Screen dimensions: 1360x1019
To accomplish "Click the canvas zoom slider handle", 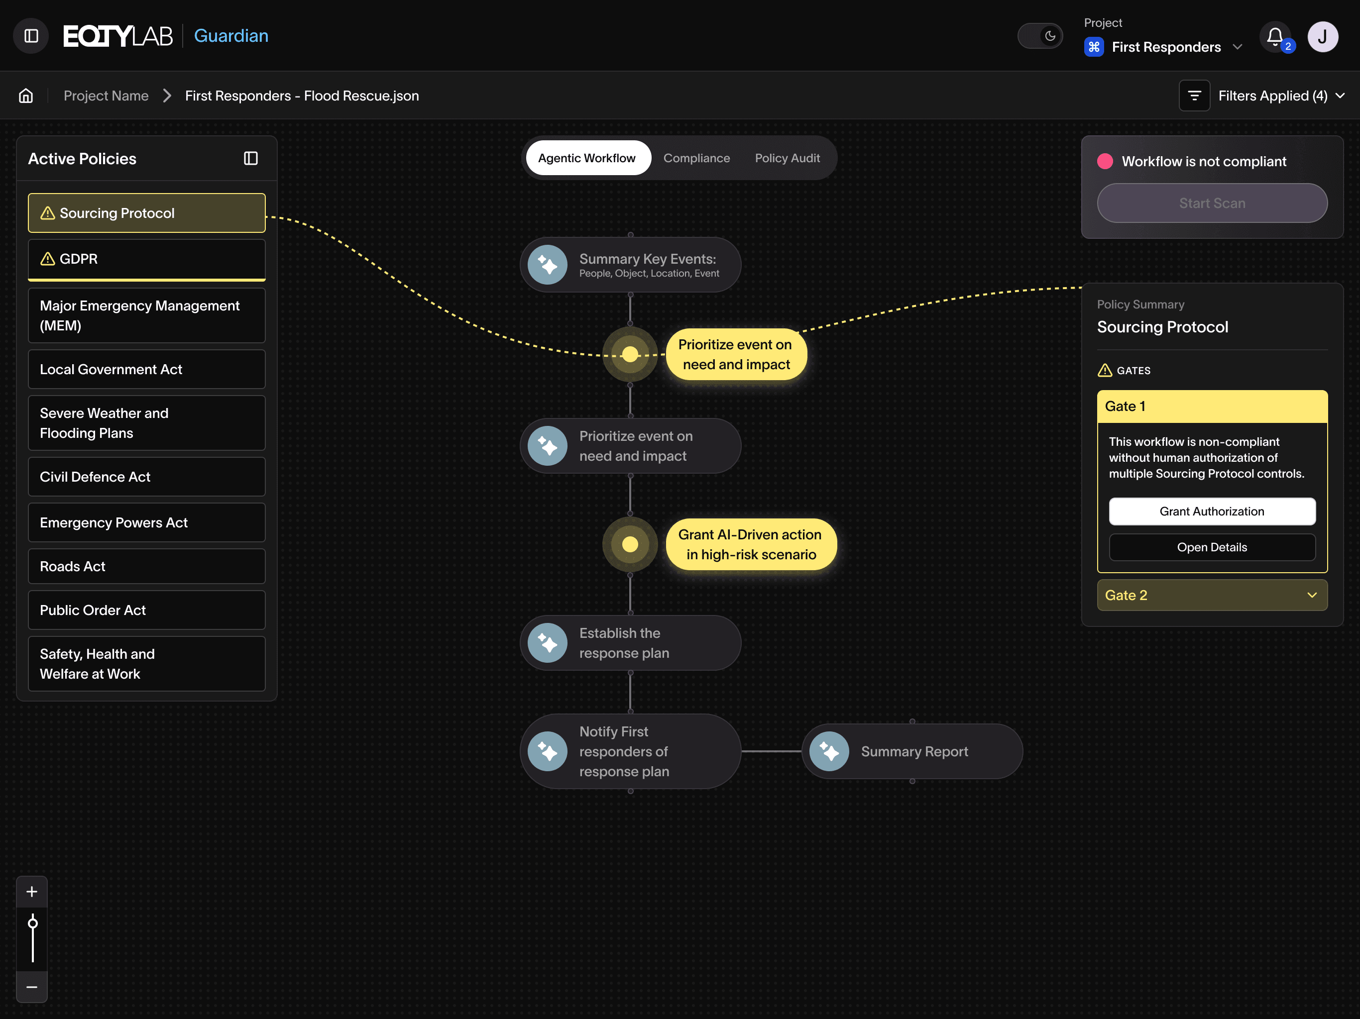I will (32, 923).
